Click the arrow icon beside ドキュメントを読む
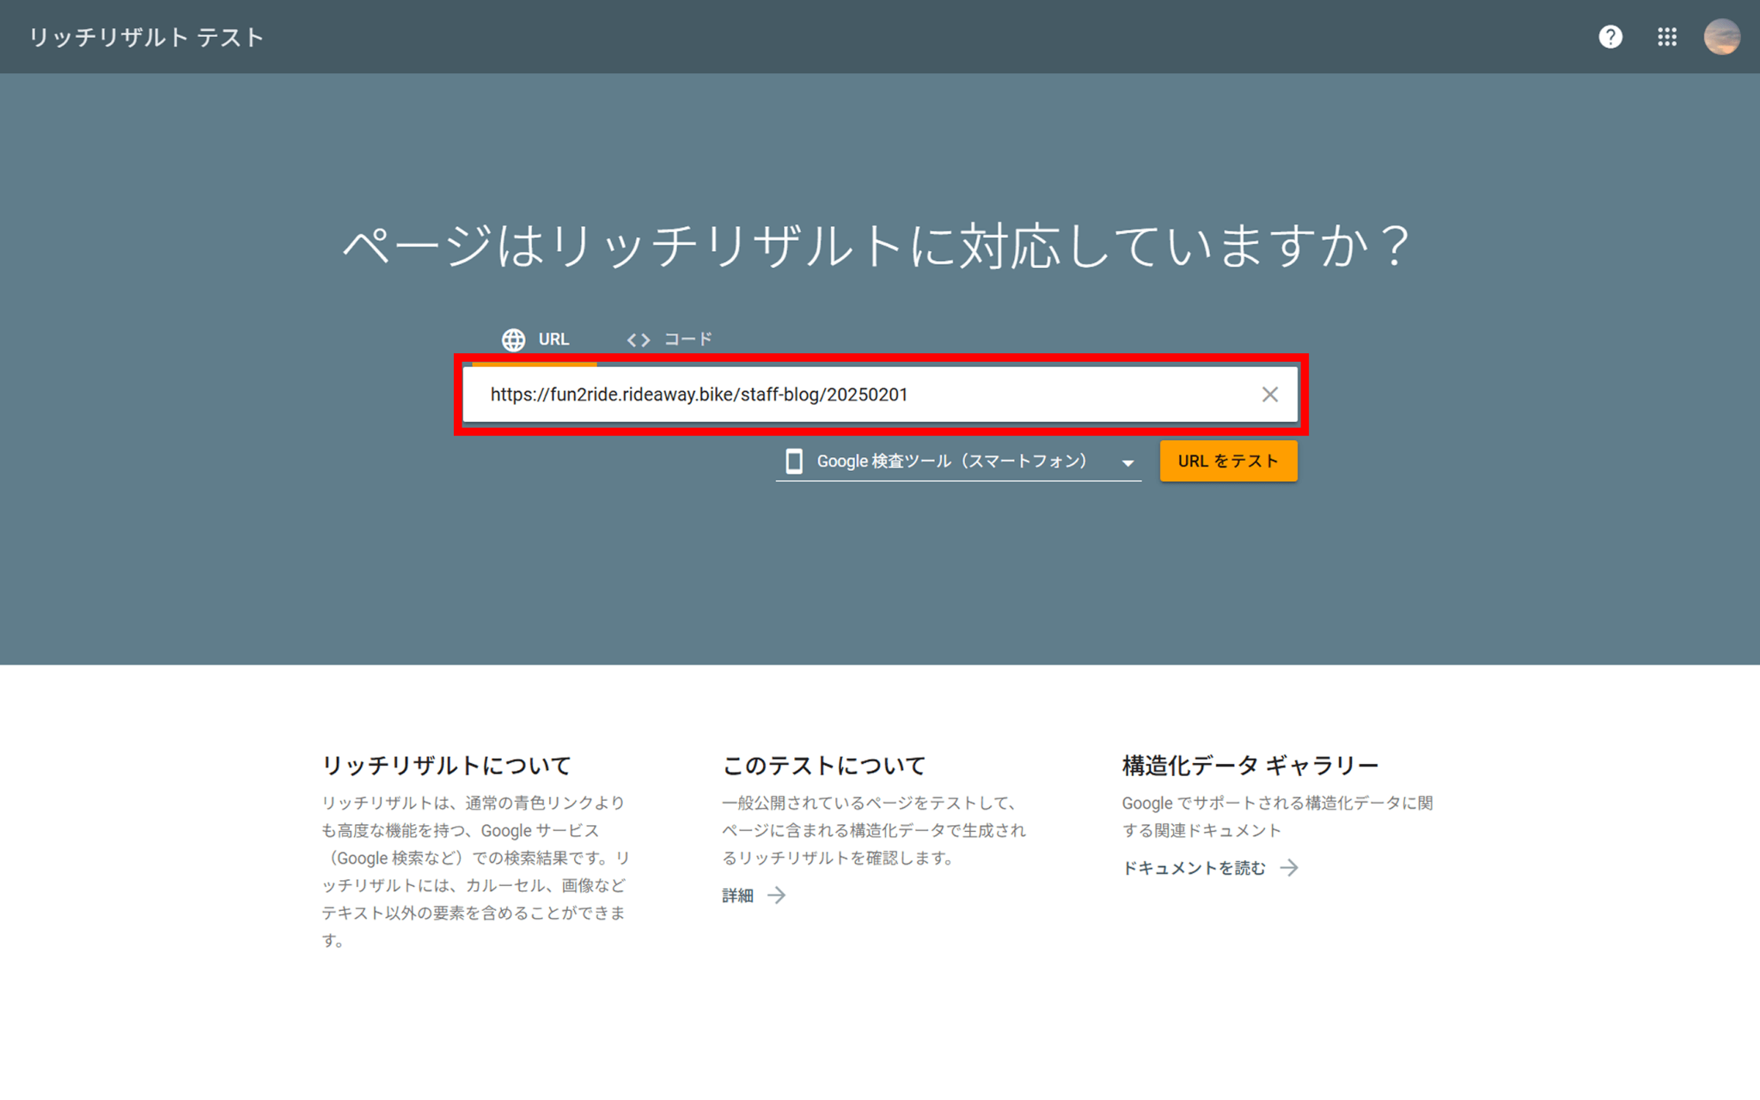1760x1100 pixels. tap(1291, 868)
